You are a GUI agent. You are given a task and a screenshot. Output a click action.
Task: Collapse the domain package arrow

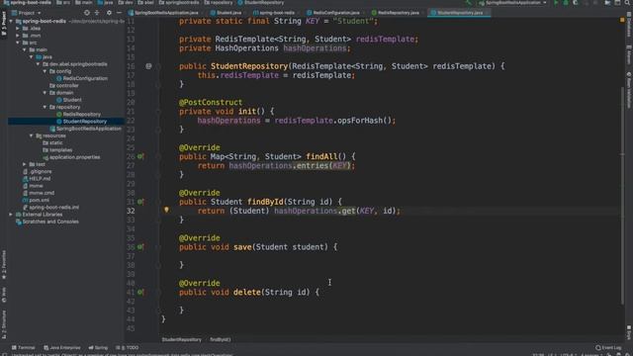coord(45,92)
